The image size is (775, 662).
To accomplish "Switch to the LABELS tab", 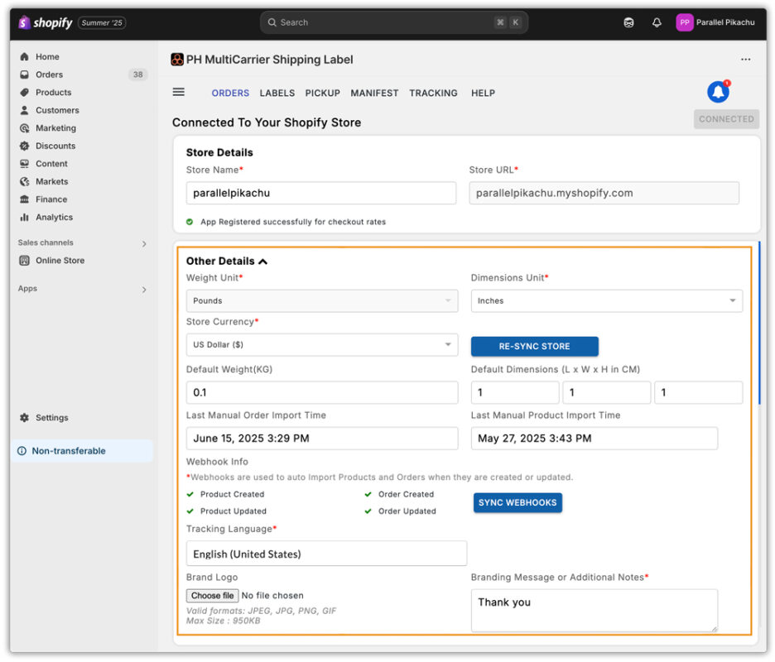I will coord(277,93).
